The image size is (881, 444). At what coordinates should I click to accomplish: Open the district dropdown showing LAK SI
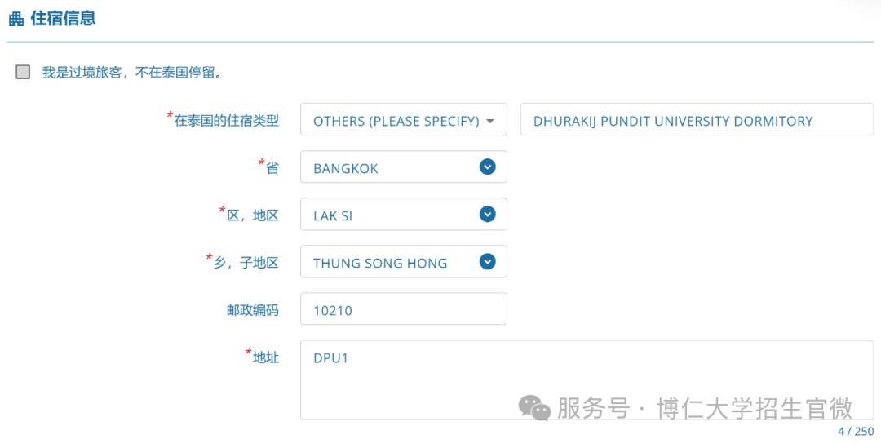pos(404,214)
